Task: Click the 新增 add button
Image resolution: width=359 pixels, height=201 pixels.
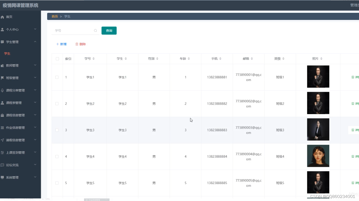Action: [61, 44]
